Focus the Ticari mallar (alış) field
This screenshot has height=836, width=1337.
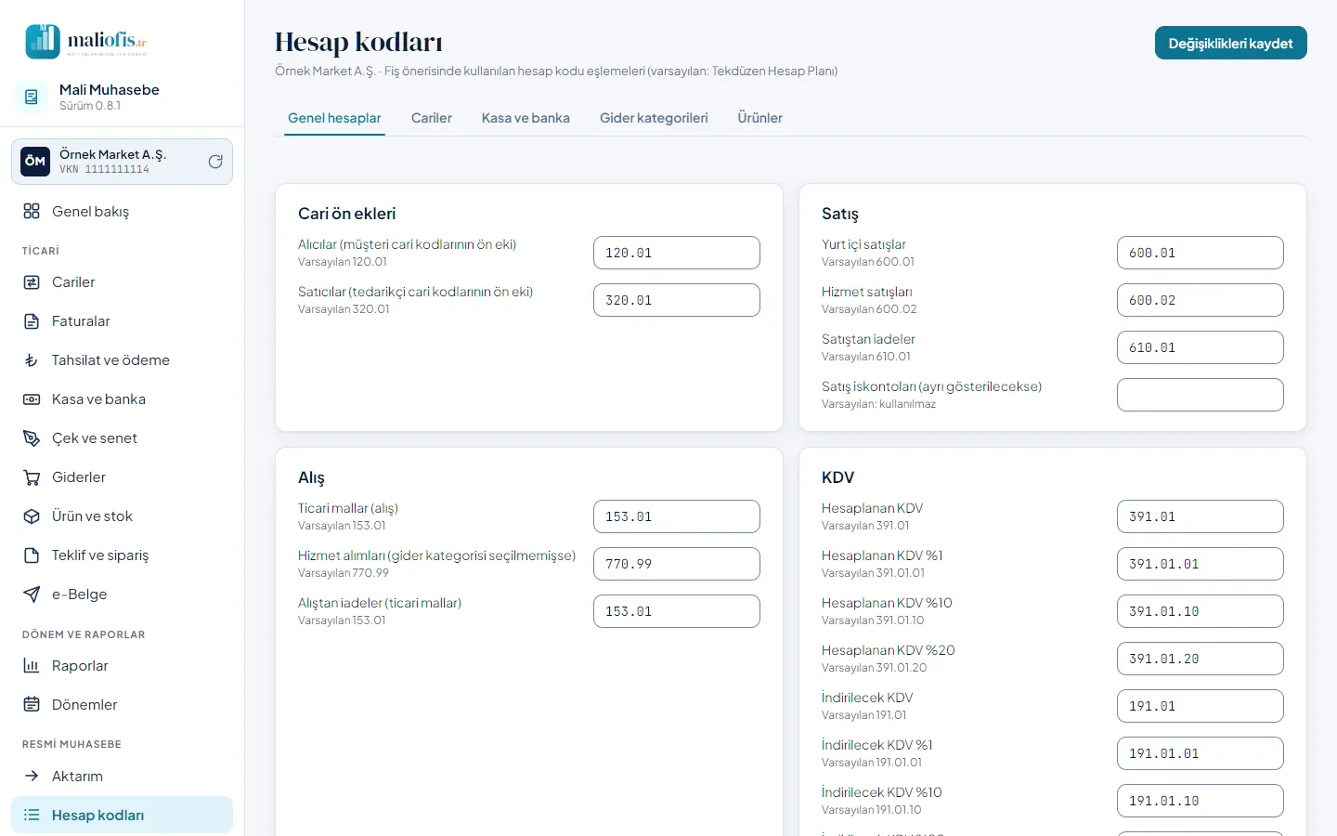coord(677,516)
